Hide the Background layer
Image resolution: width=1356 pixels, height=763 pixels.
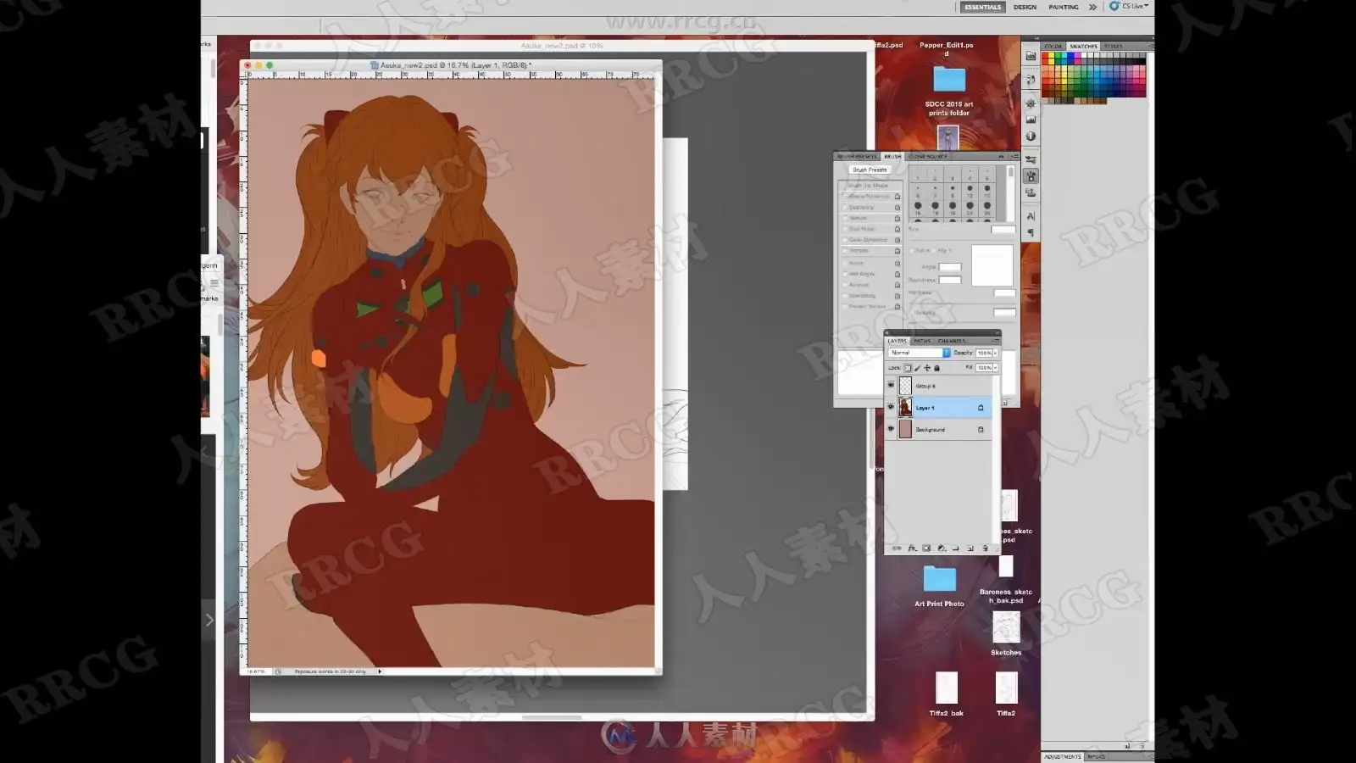tap(891, 430)
